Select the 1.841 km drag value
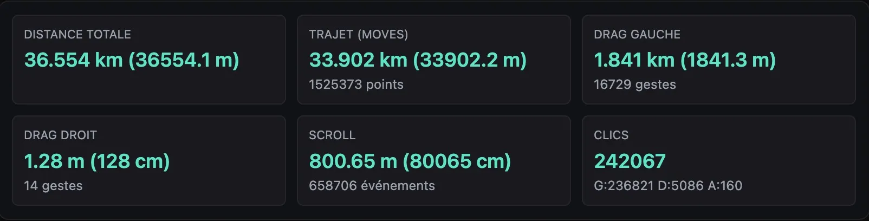Image resolution: width=869 pixels, height=221 pixels. click(x=685, y=60)
